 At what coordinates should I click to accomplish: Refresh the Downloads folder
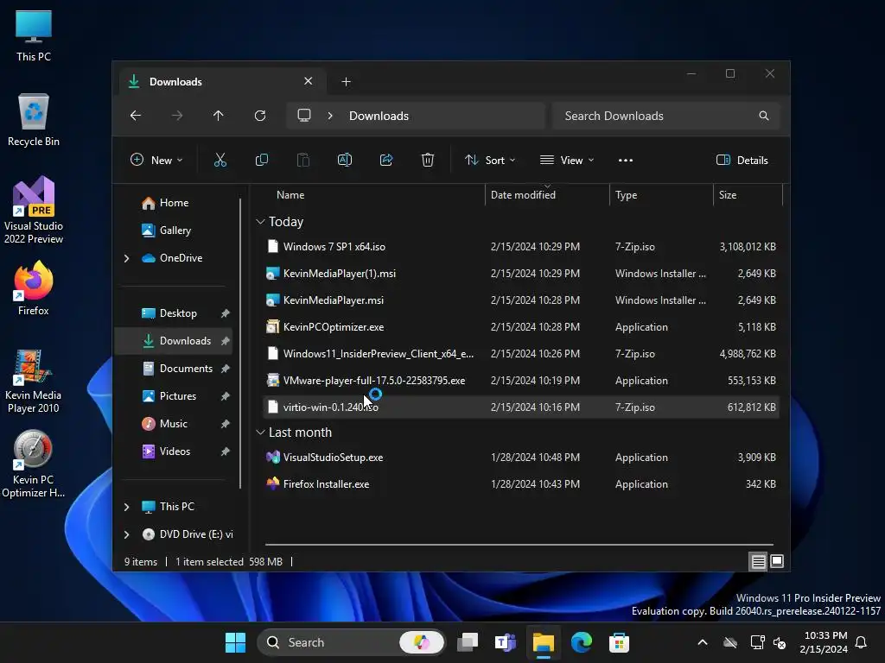(260, 116)
